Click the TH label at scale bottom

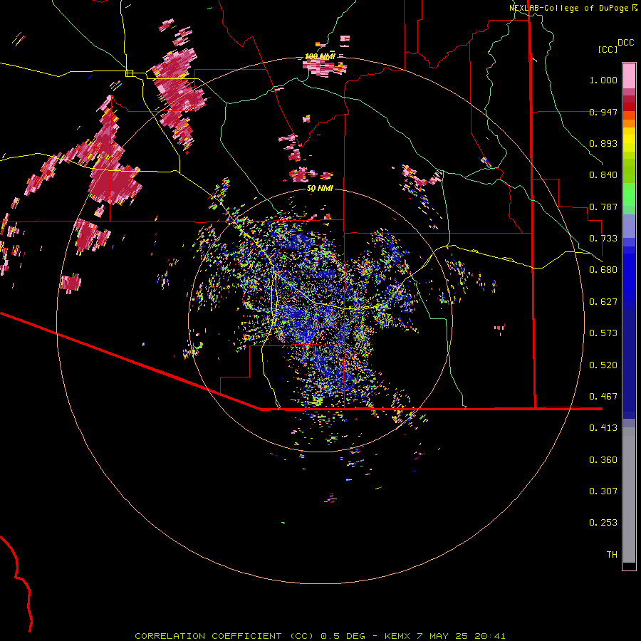612,555
